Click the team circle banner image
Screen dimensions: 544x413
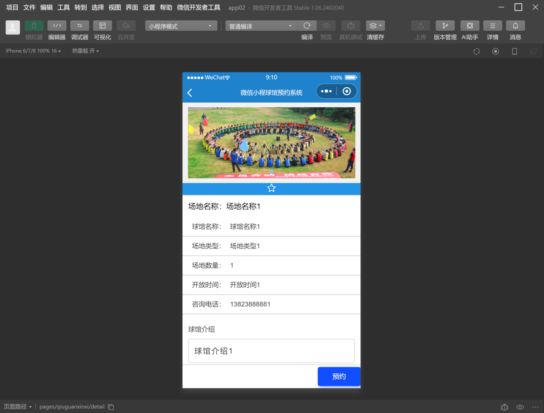(x=271, y=142)
